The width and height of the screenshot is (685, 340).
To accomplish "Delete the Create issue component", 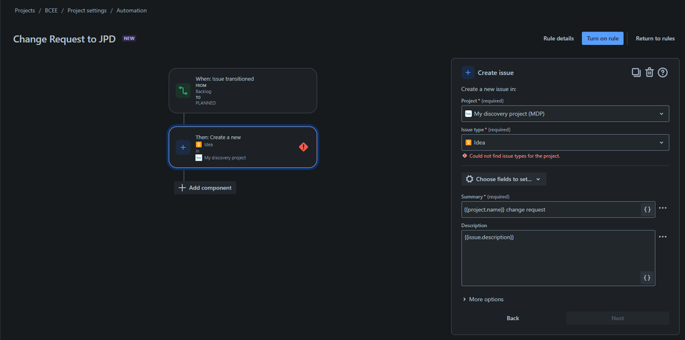I will (x=649, y=73).
